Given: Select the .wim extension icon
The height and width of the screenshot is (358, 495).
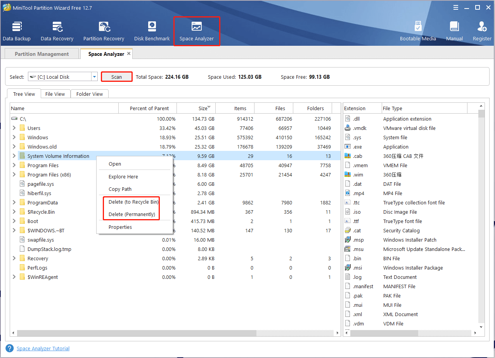Looking at the screenshot, I should pyautogui.click(x=347, y=175).
